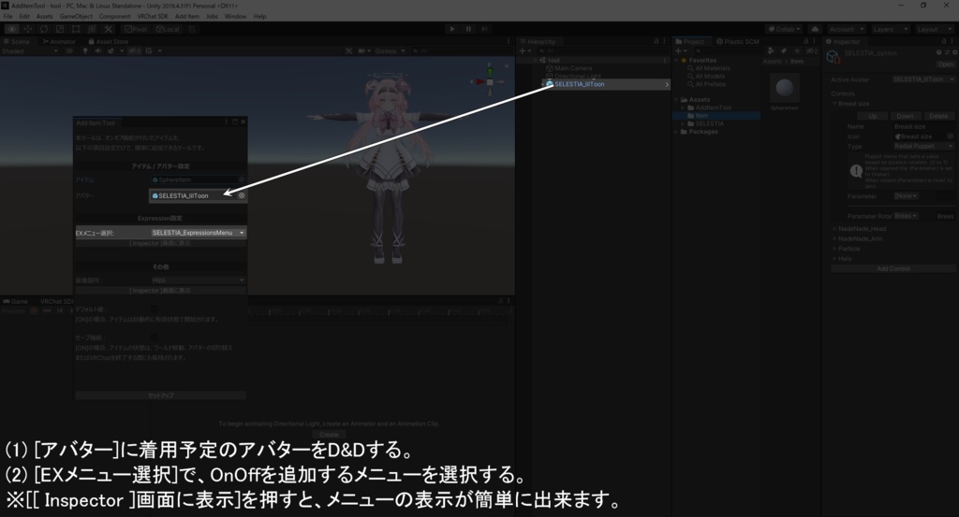This screenshot has height=517, width=959.
Task: Open SELESTIA_lilToon prefab arrow in Hierarchy
Action: 667,84
